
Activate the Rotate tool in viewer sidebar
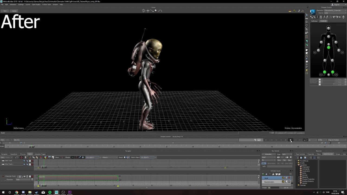point(307,25)
